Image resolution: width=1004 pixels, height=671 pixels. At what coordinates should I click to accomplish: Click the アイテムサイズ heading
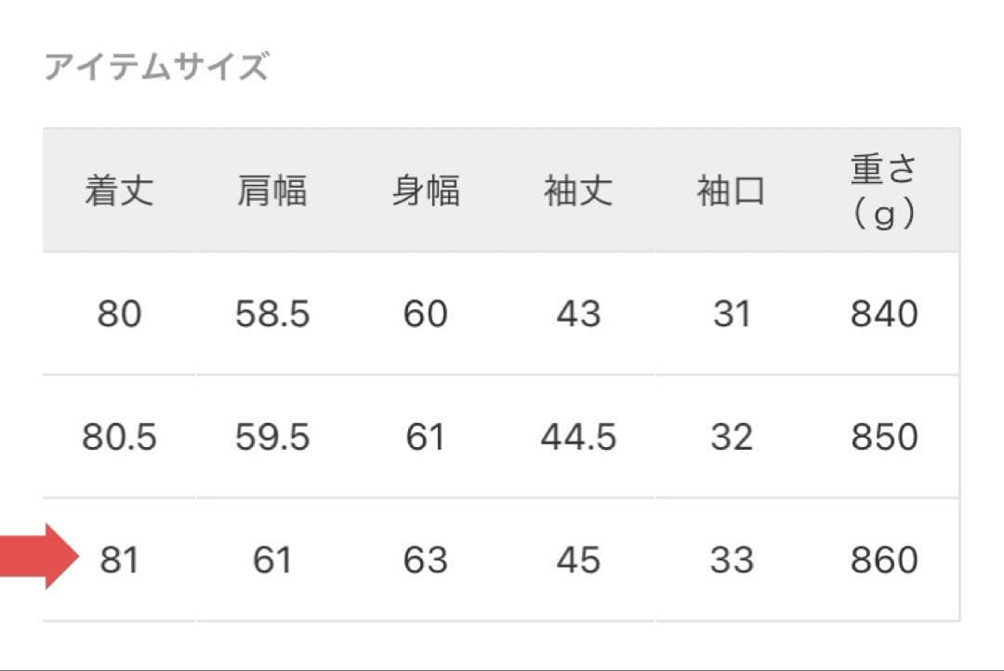click(x=156, y=68)
